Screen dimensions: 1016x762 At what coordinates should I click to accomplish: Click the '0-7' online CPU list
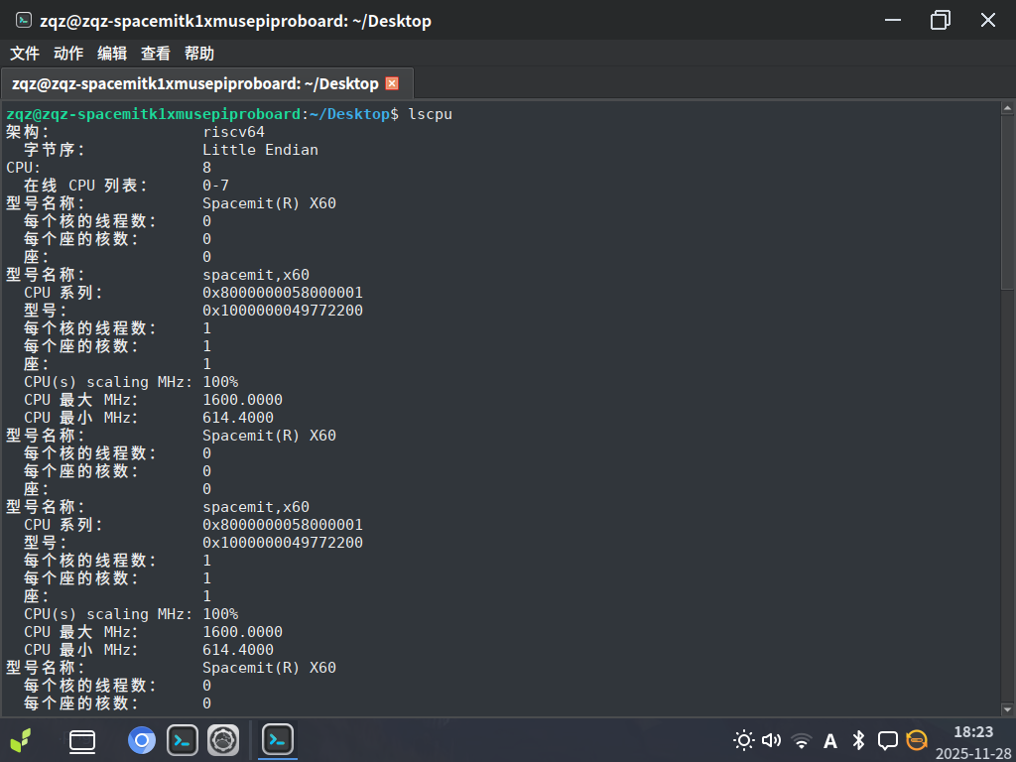pos(215,186)
